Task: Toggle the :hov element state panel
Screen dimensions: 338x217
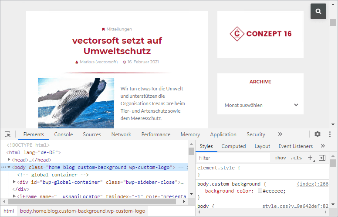Action: tap(281, 158)
